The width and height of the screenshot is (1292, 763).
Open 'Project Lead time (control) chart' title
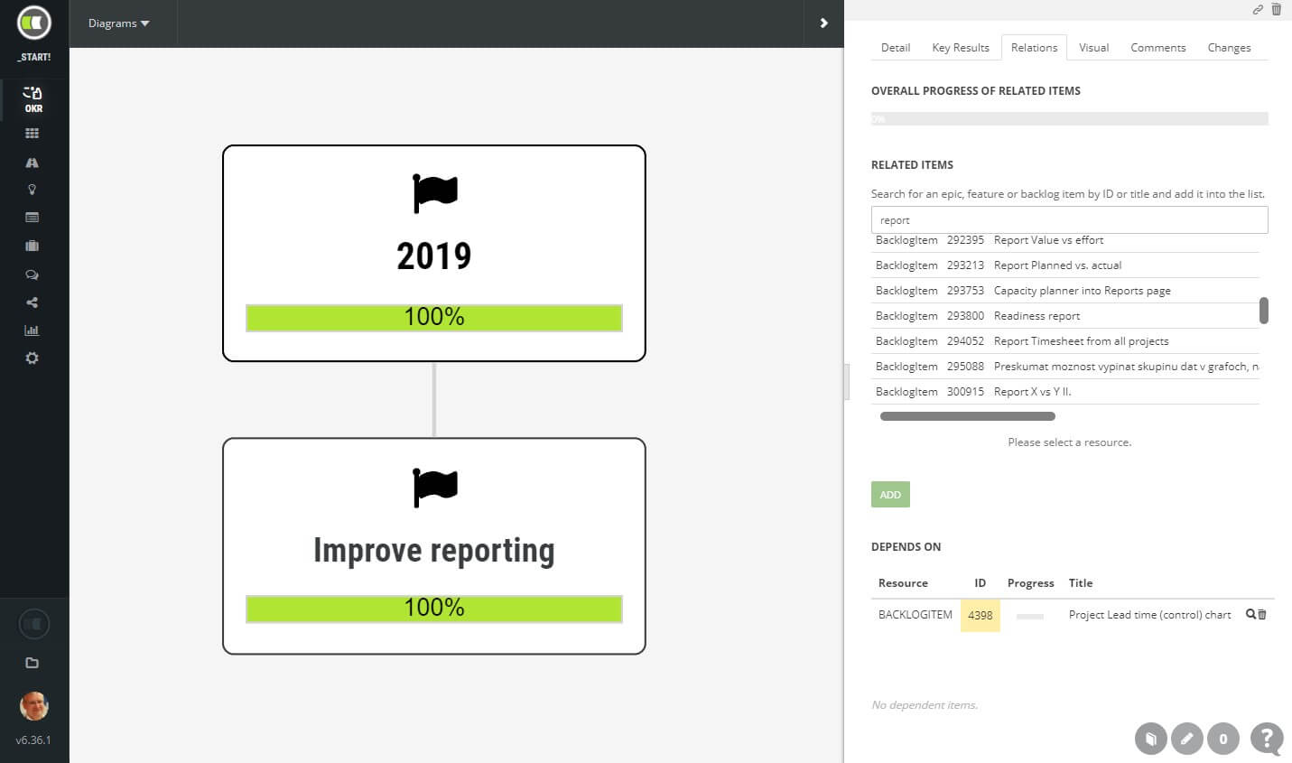[x=1149, y=615]
